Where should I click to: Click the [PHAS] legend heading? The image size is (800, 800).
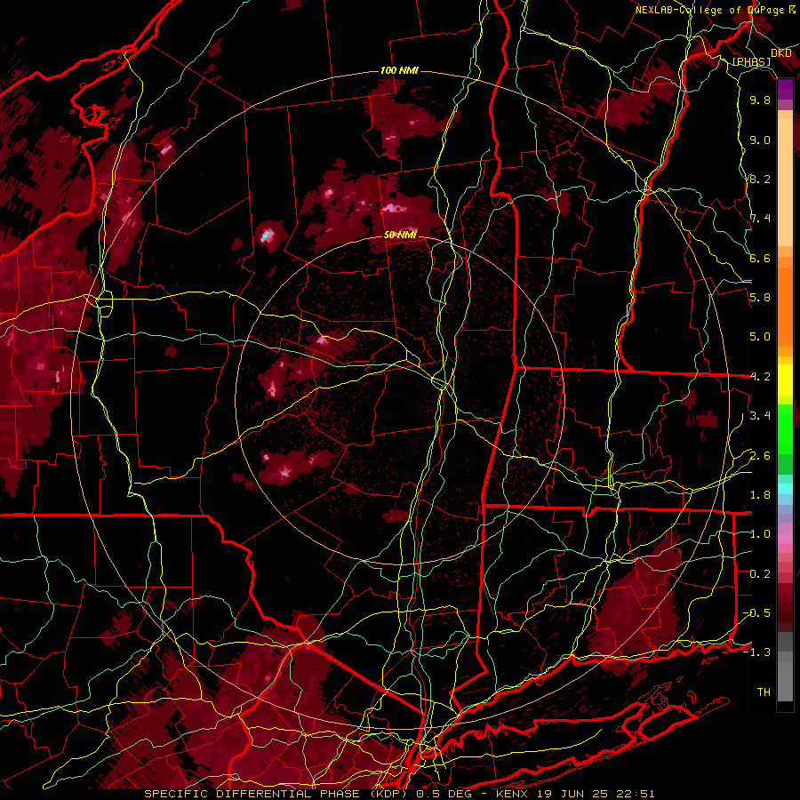pos(751,61)
